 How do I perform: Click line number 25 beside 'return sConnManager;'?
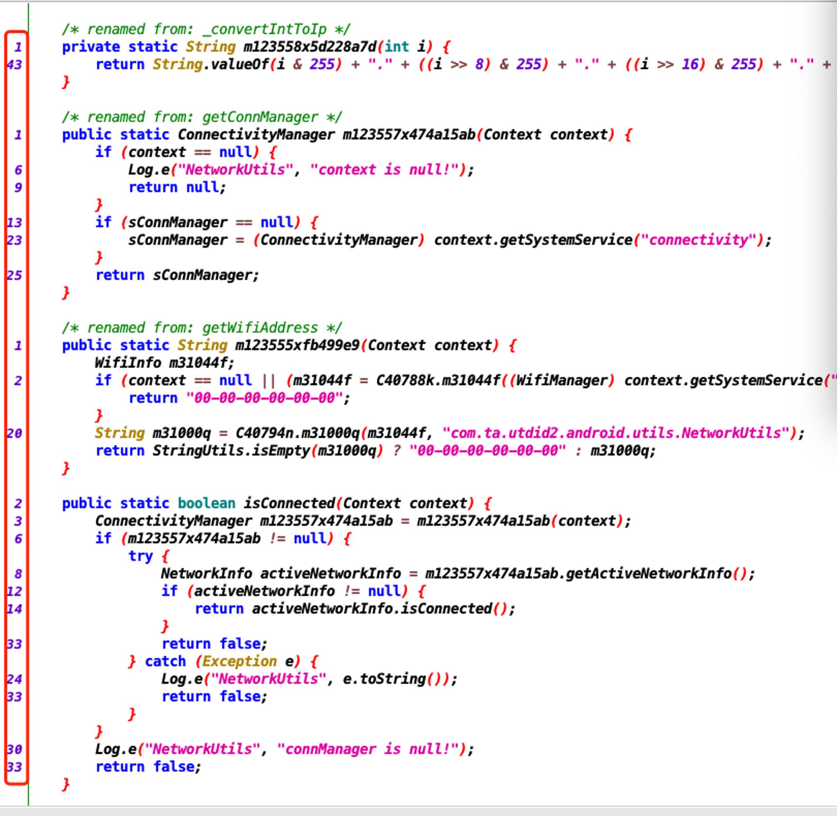(14, 275)
